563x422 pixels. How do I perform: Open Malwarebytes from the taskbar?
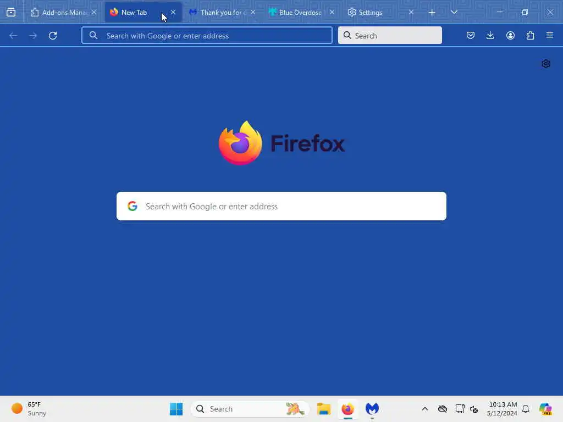(x=372, y=409)
